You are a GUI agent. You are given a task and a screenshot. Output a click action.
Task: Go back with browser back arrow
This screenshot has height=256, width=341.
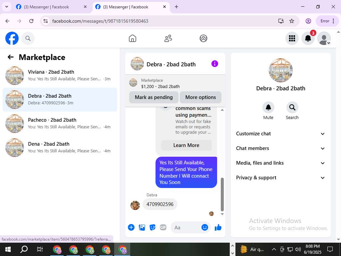click(x=8, y=21)
